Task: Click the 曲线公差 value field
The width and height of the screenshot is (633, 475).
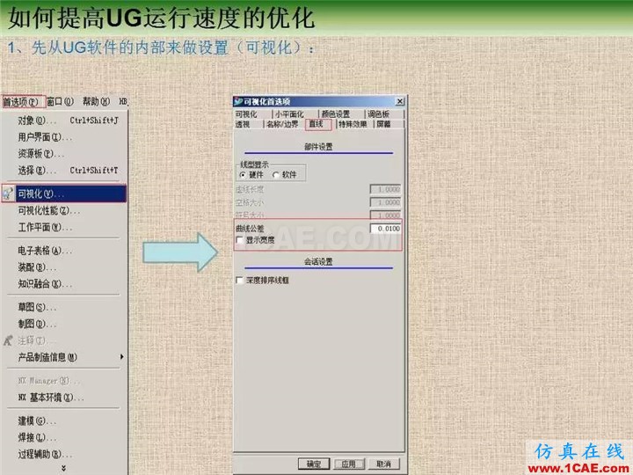Action: pos(386,229)
